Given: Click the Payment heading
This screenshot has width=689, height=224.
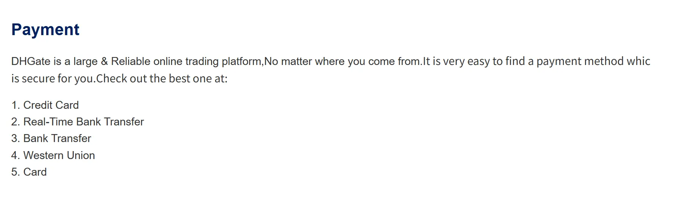Looking at the screenshot, I should pos(45,30).
